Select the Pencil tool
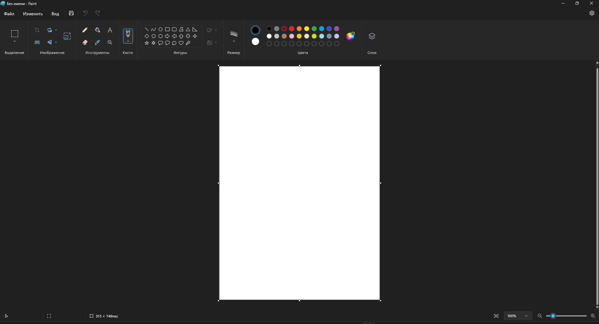The height and width of the screenshot is (324, 599). click(85, 30)
